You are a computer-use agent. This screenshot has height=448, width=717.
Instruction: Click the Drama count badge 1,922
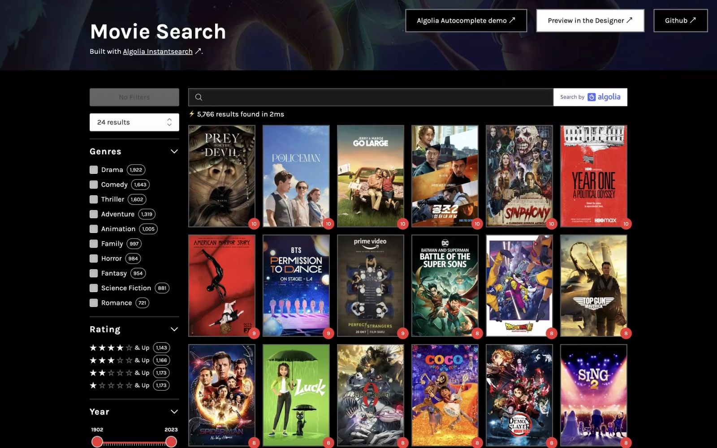tap(136, 170)
